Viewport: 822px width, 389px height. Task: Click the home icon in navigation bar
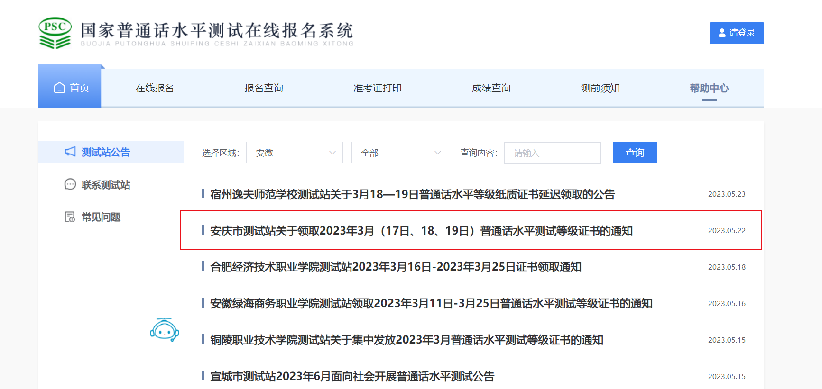pos(59,88)
